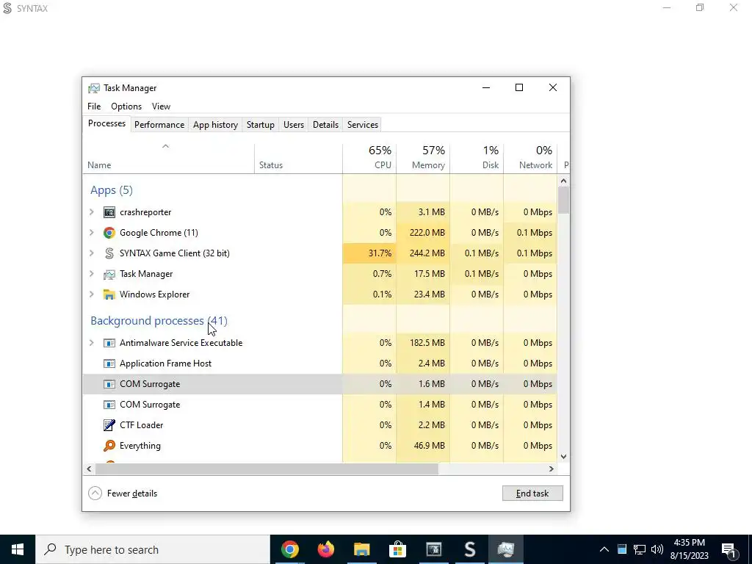The height and width of the screenshot is (564, 752).
Task: Click the 182.5 MB memory cell
Action: (x=423, y=343)
